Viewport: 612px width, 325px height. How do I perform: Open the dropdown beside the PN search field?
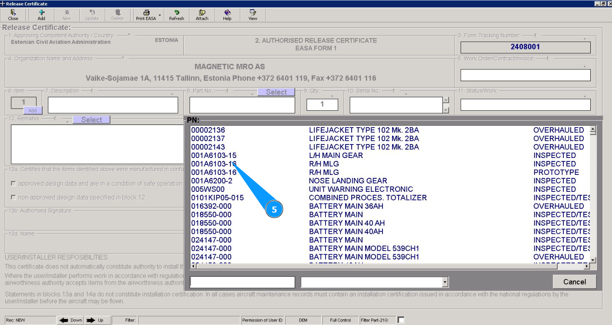[445, 282]
